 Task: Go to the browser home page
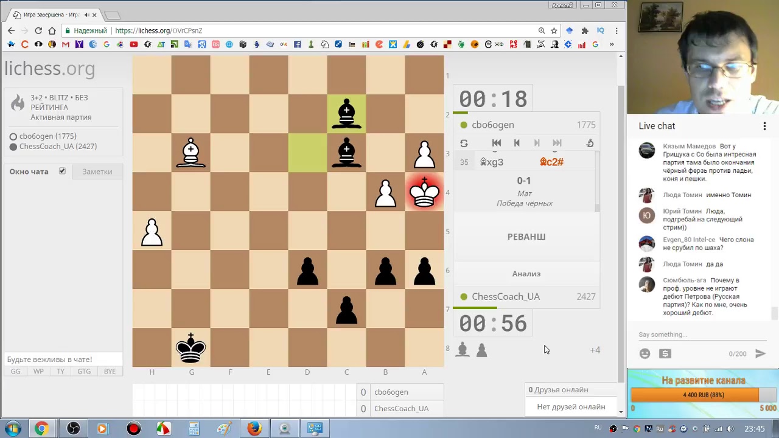click(x=52, y=30)
